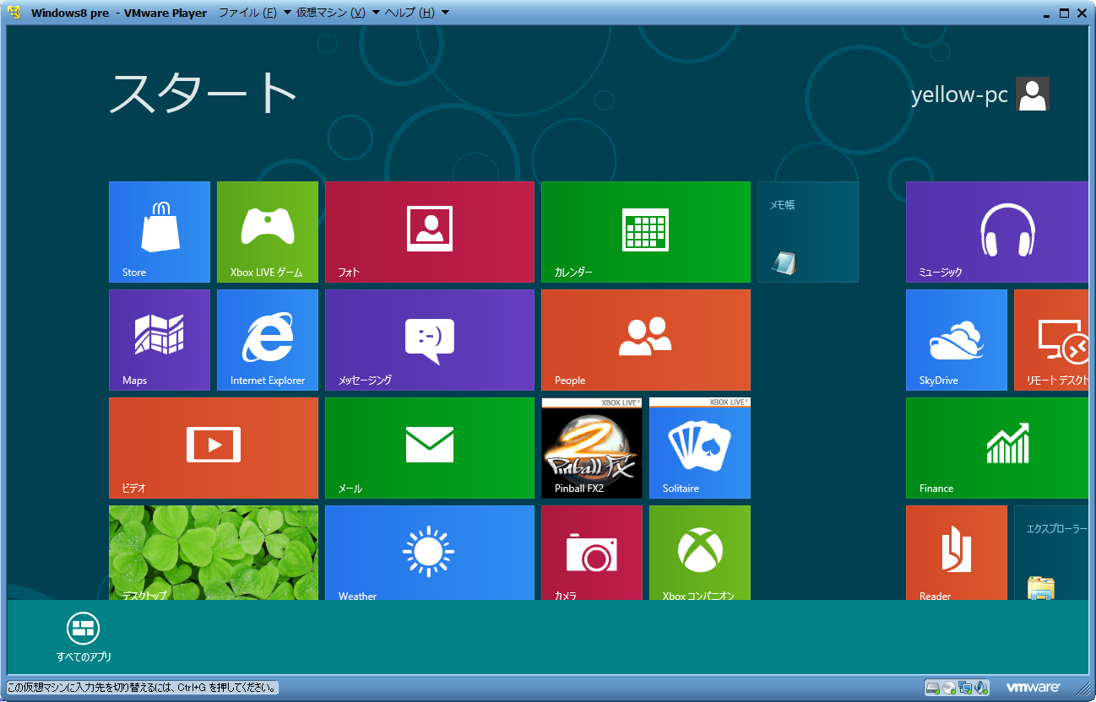Show all apps with すべてのアプリ button
The image size is (1096, 702).
84,637
